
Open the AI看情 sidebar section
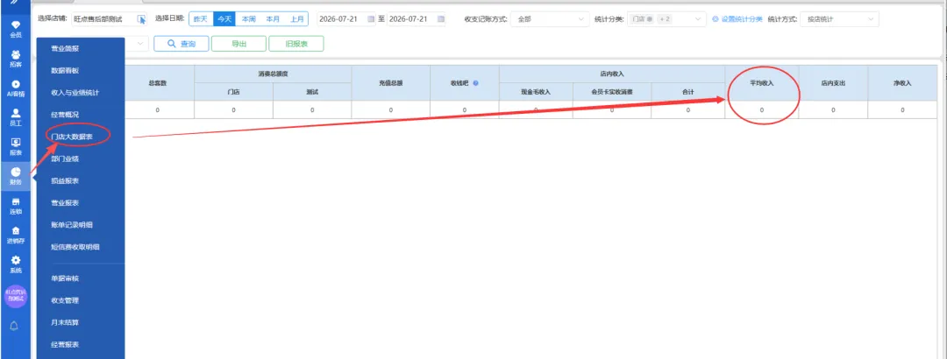coord(16,88)
